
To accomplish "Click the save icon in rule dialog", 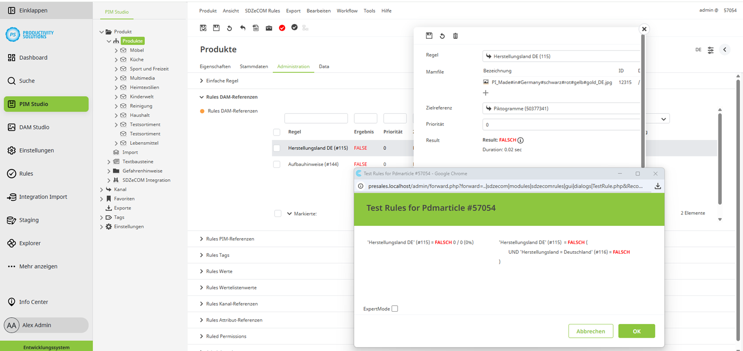I will (429, 36).
